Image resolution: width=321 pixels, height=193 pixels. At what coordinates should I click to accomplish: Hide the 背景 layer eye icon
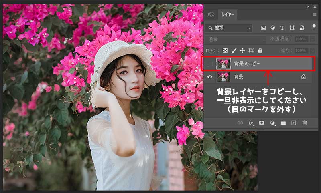209,77
